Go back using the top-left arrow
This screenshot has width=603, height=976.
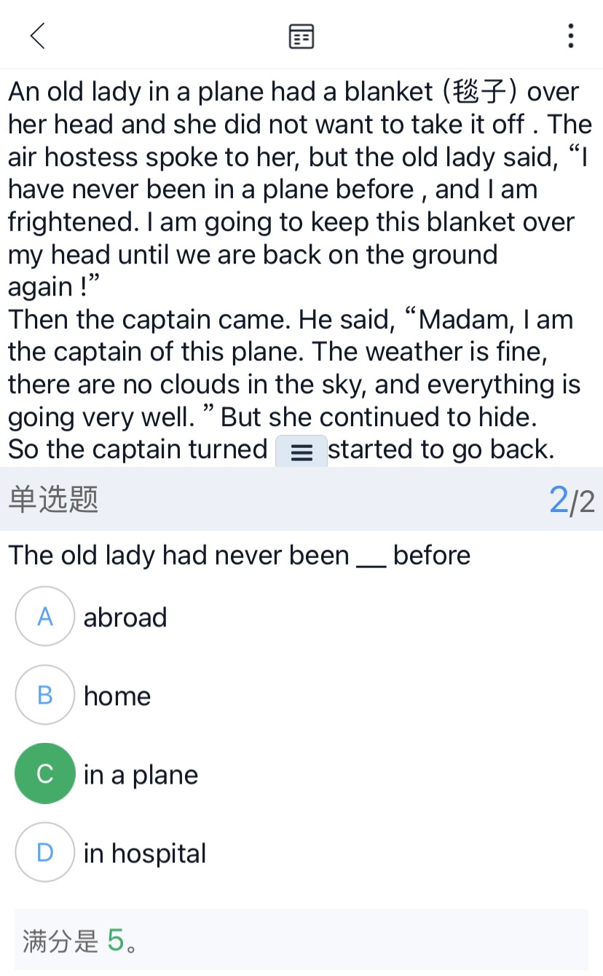(37, 35)
